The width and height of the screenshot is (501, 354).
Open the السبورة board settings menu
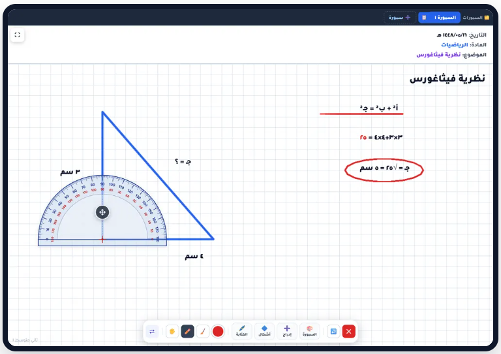point(310,331)
